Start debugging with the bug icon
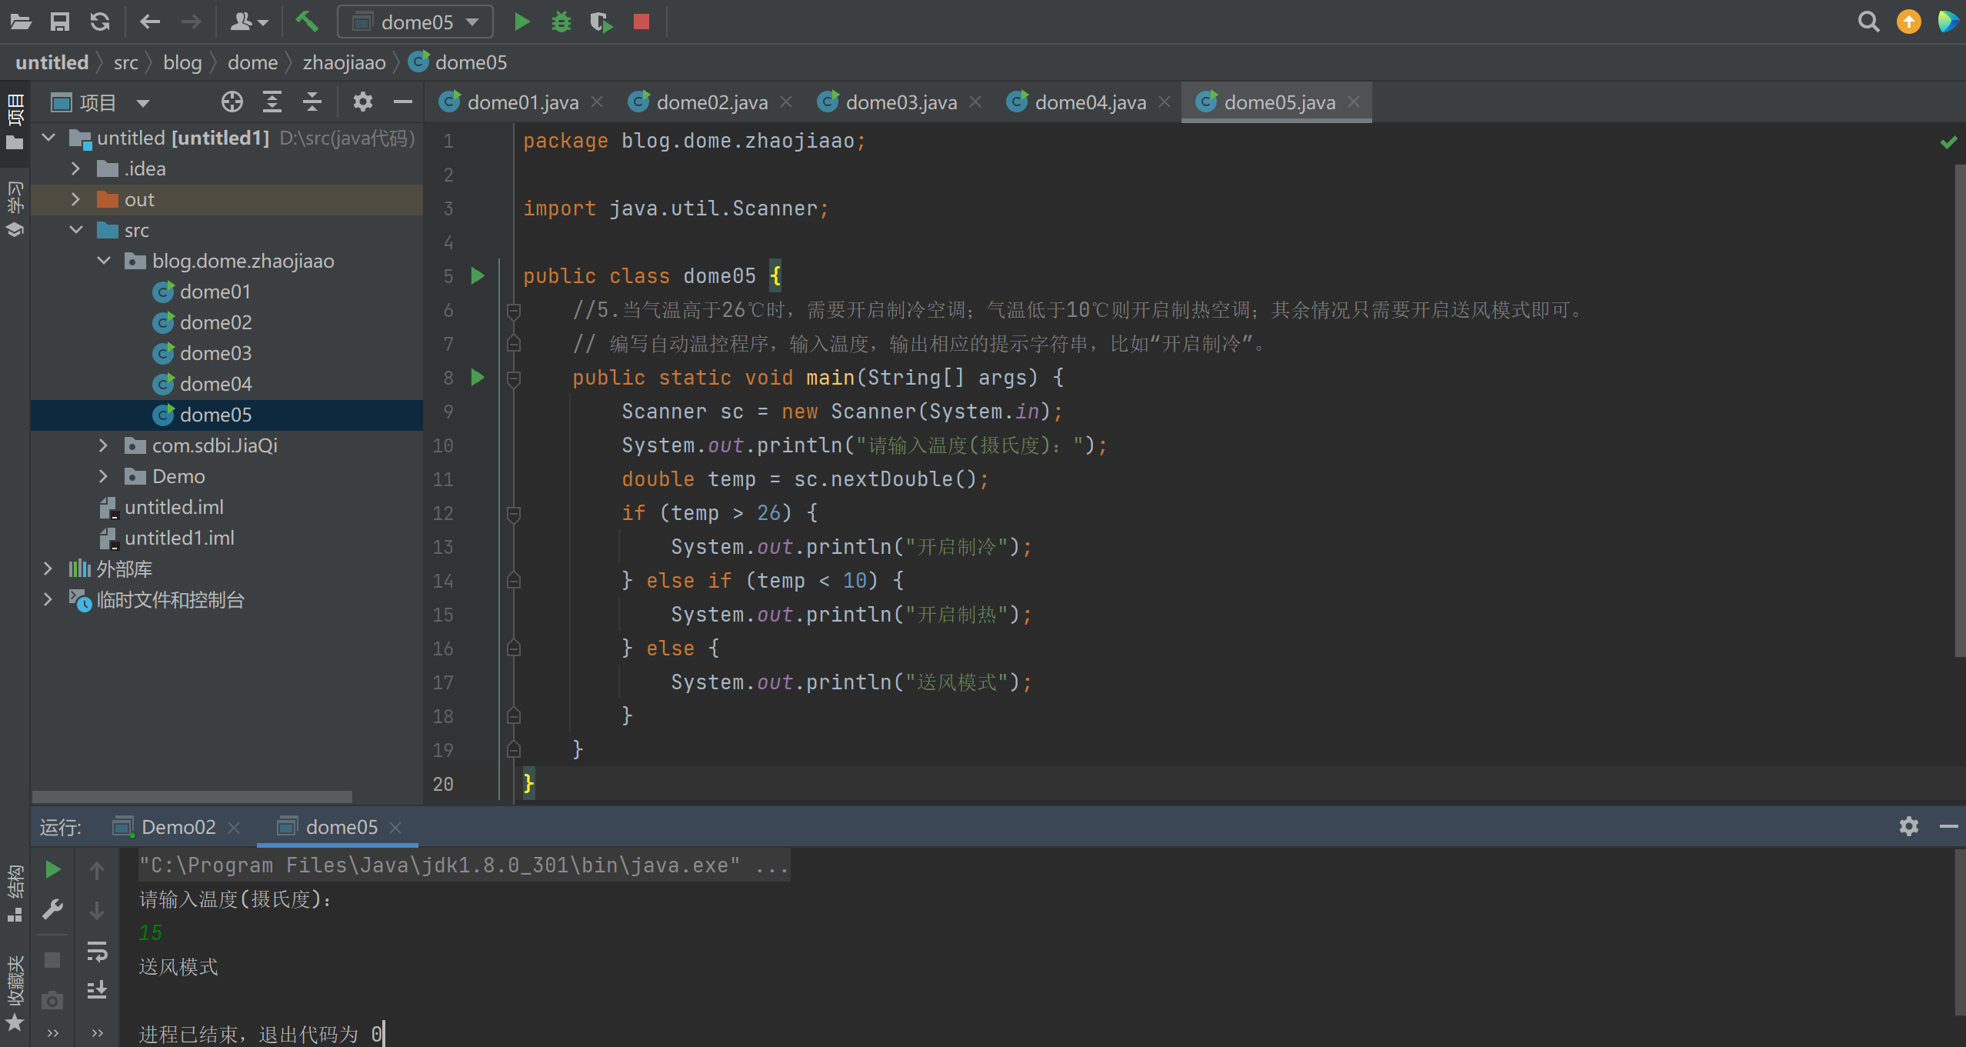The width and height of the screenshot is (1966, 1047). [x=561, y=22]
